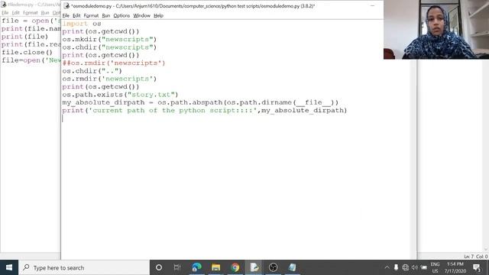Click the line os.path.exists("story.txt")
The width and height of the screenshot is (489, 275).
120,95
